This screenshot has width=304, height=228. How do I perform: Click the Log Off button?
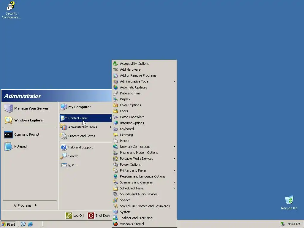coord(75,216)
